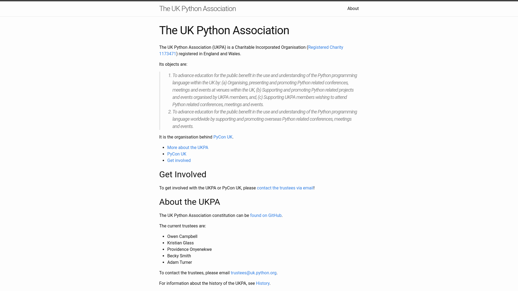Open the found on GitHub constitution link

tap(266, 215)
